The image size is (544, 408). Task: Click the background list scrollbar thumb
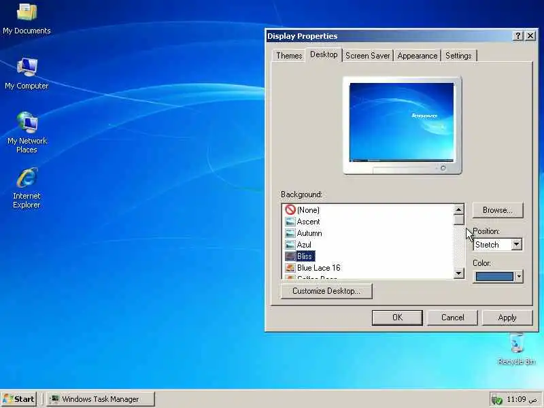tap(458, 220)
